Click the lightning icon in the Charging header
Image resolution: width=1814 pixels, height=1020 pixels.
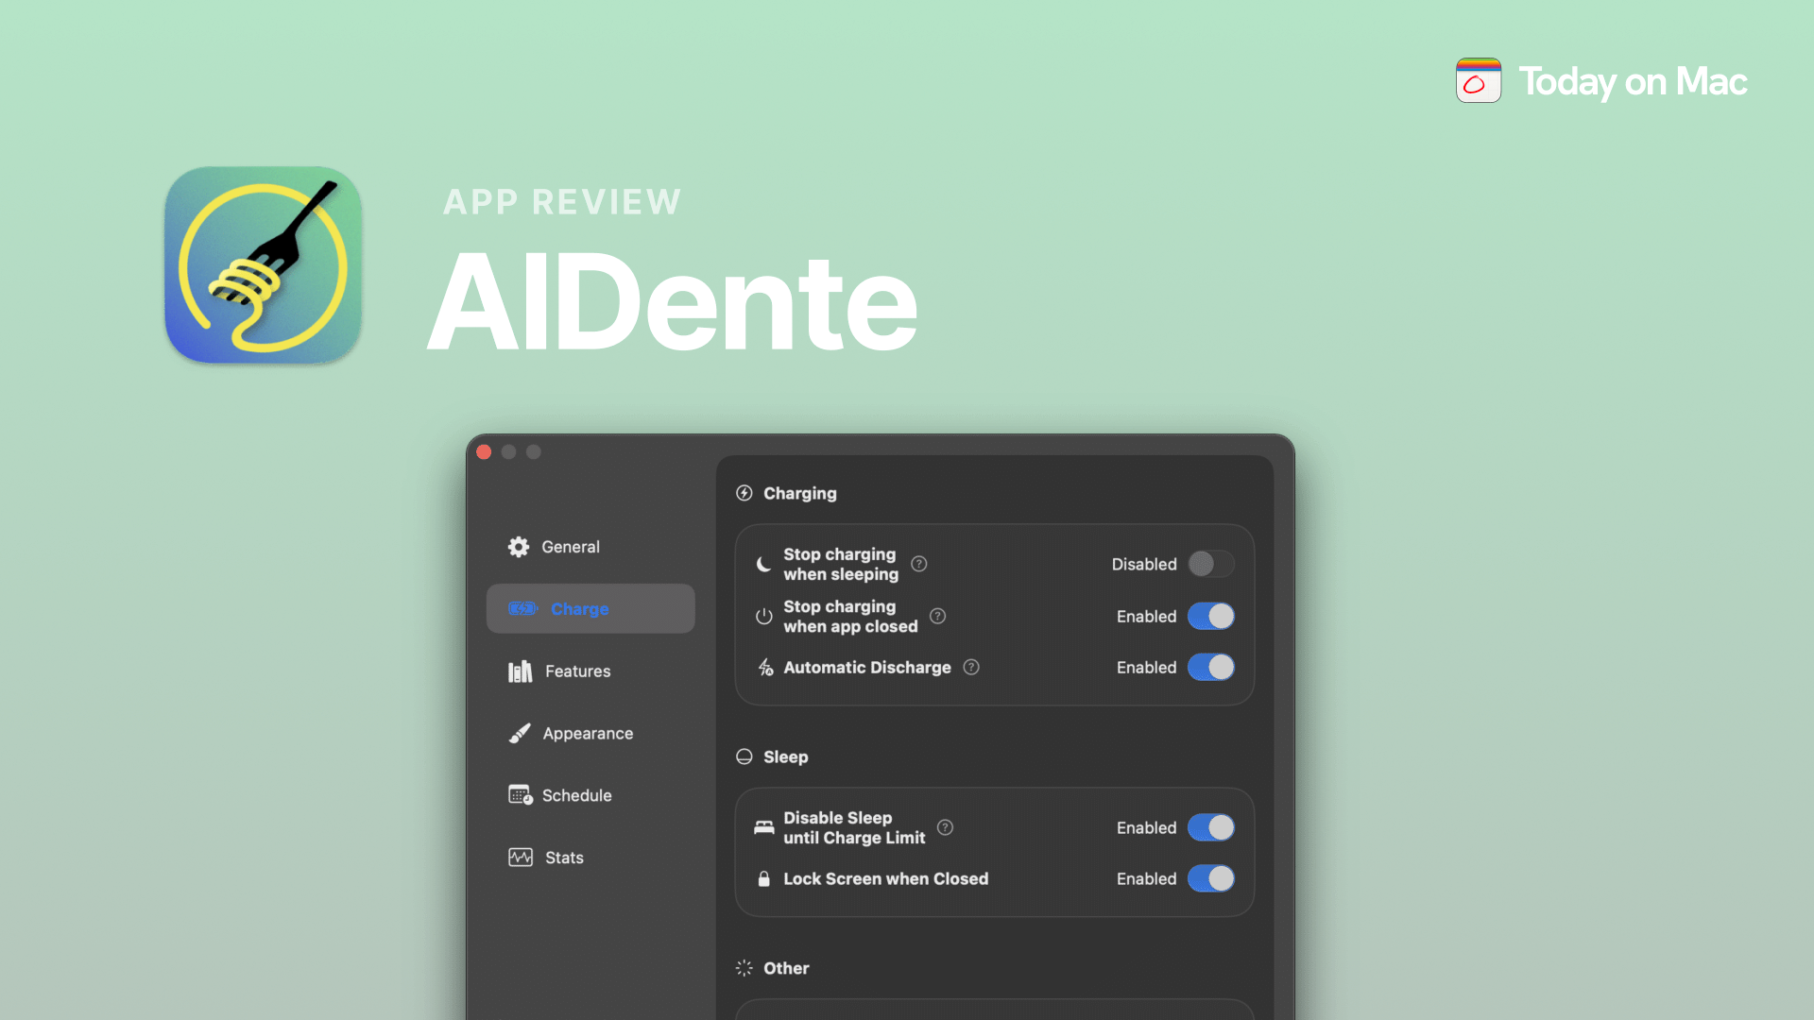point(744,493)
